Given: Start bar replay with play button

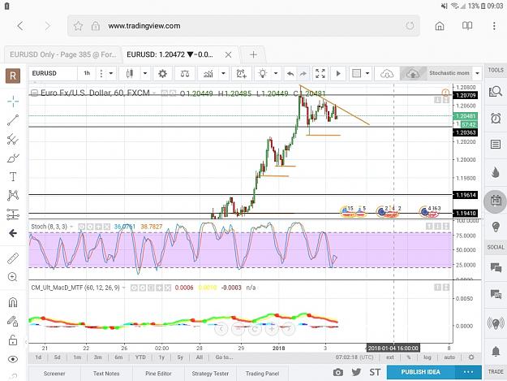Looking at the screenshot, I should coord(338,73).
